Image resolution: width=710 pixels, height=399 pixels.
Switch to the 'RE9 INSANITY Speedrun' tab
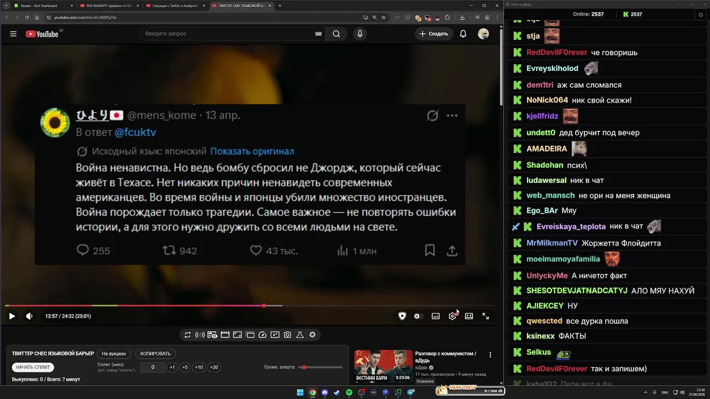pos(109,6)
